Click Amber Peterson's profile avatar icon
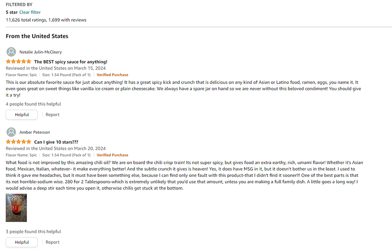The width and height of the screenshot is (392, 251). tap(11, 132)
